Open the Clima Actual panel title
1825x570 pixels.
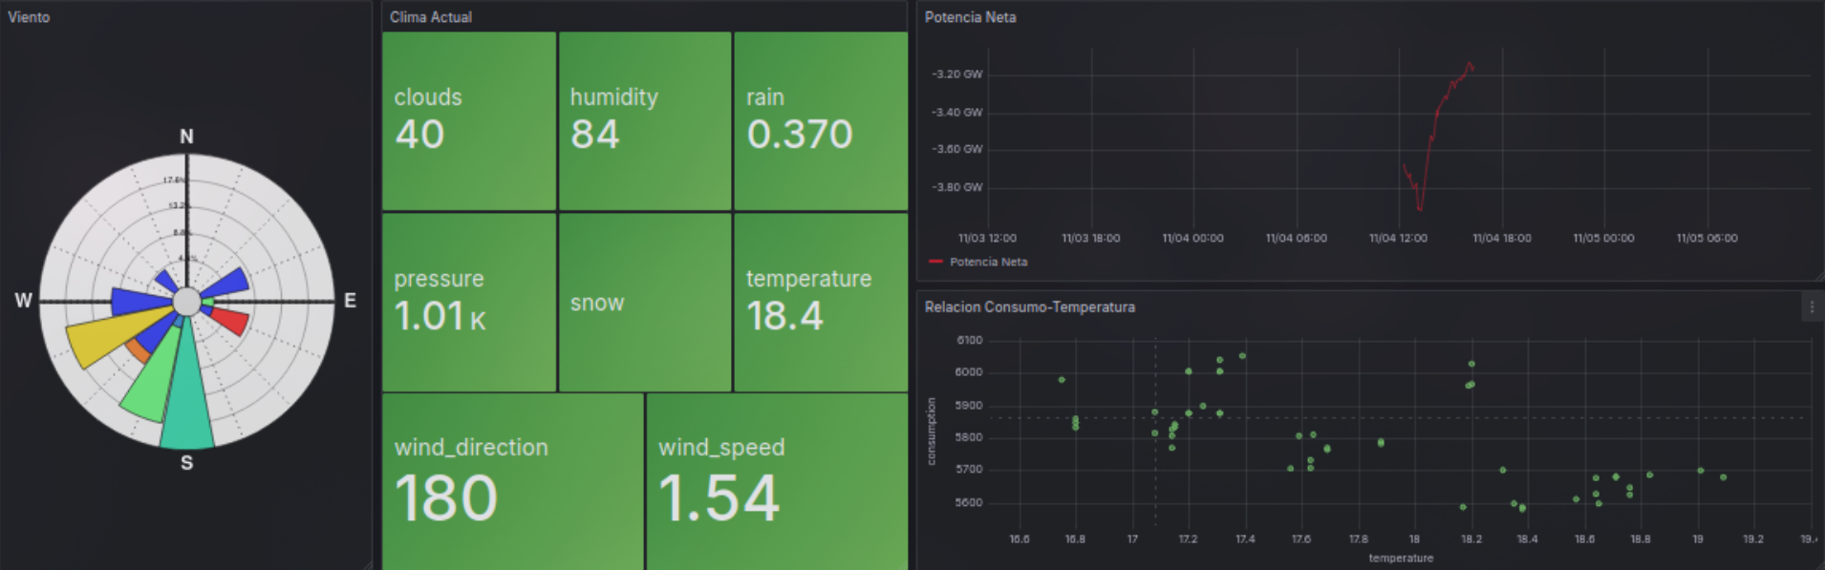click(431, 17)
